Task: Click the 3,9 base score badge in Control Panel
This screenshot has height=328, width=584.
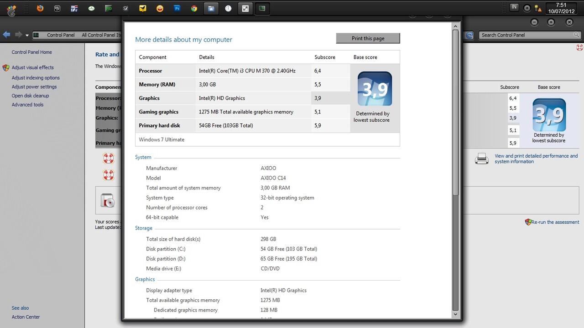Action: click(x=549, y=115)
